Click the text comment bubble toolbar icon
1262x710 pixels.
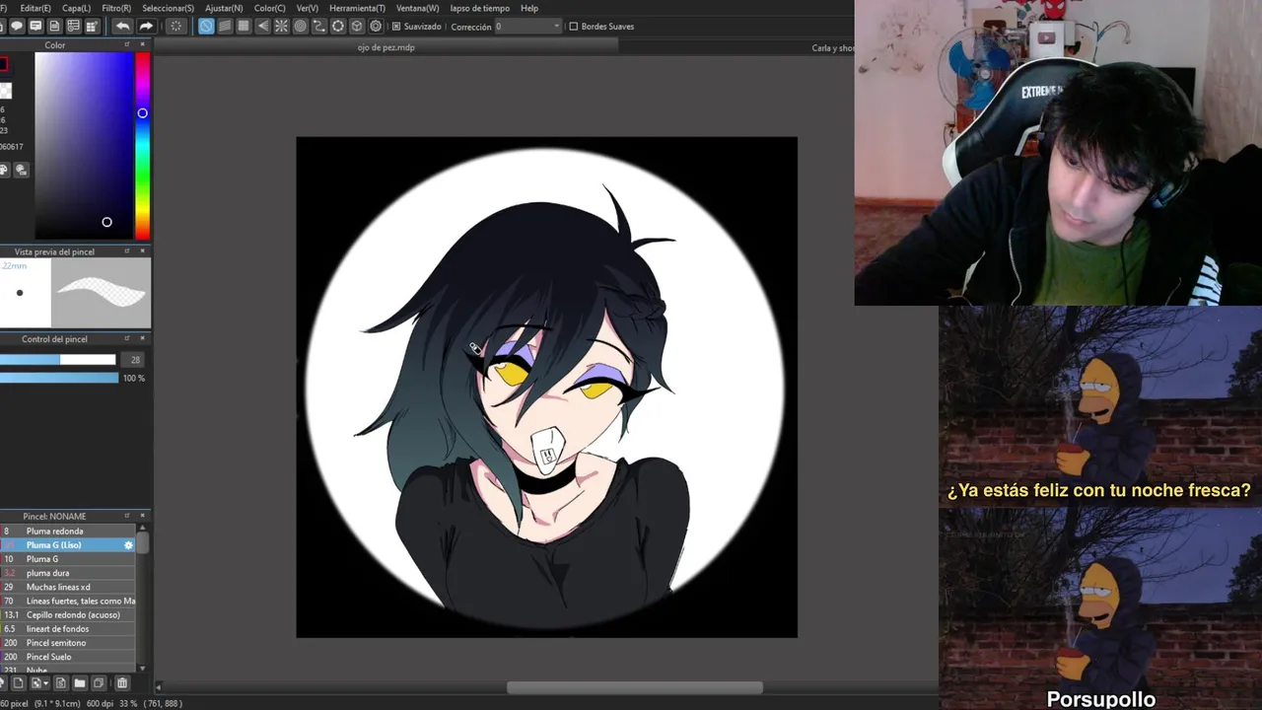coord(35,27)
